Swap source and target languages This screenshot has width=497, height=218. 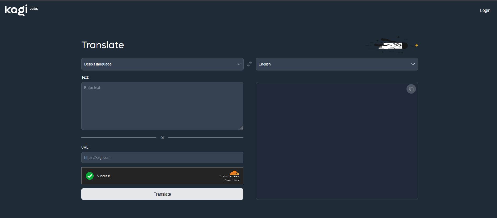(249, 64)
